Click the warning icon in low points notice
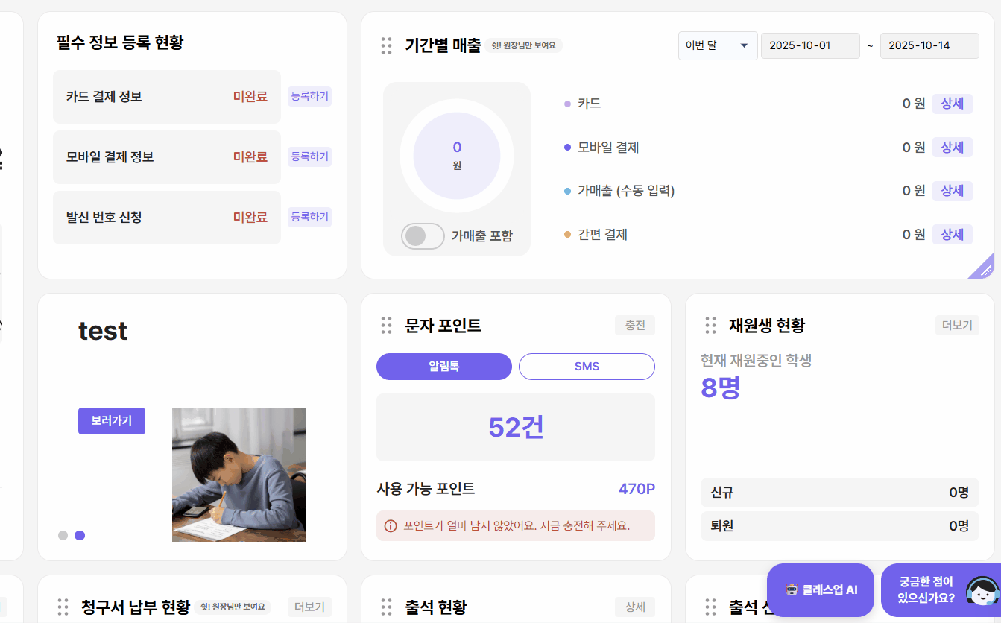The height and width of the screenshot is (623, 1001). (x=390, y=526)
